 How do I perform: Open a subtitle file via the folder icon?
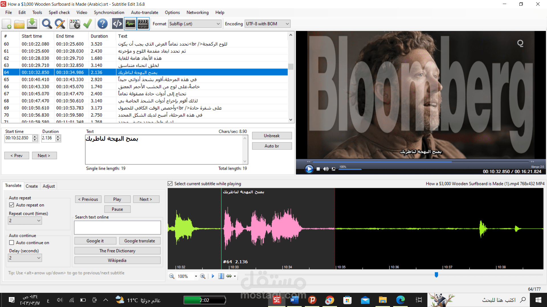(x=19, y=24)
